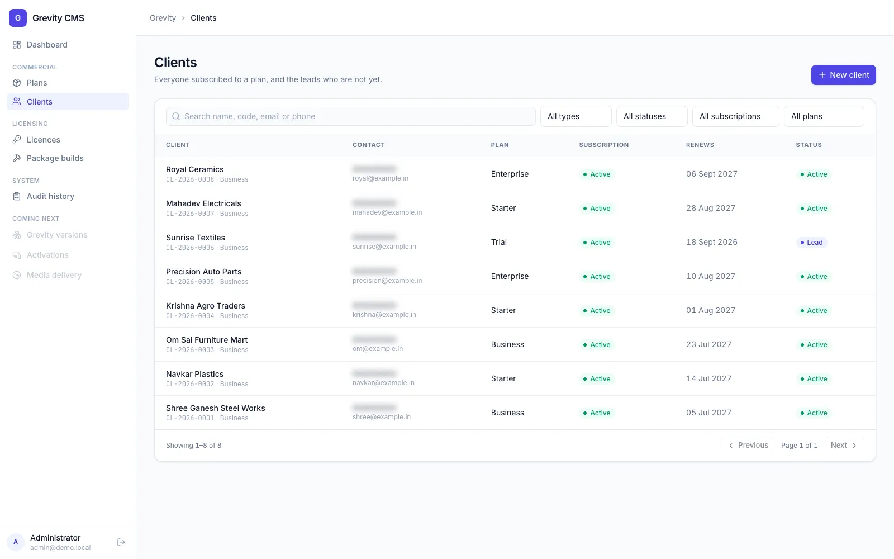Click the logout icon beside Administrator
Image resolution: width=894 pixels, height=559 pixels.
[121, 542]
